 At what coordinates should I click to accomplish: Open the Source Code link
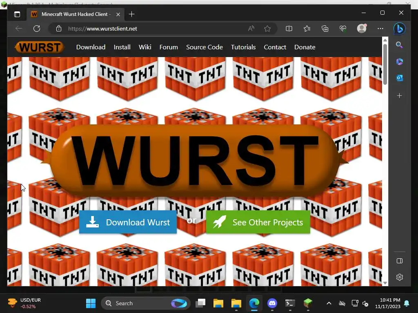coord(205,47)
